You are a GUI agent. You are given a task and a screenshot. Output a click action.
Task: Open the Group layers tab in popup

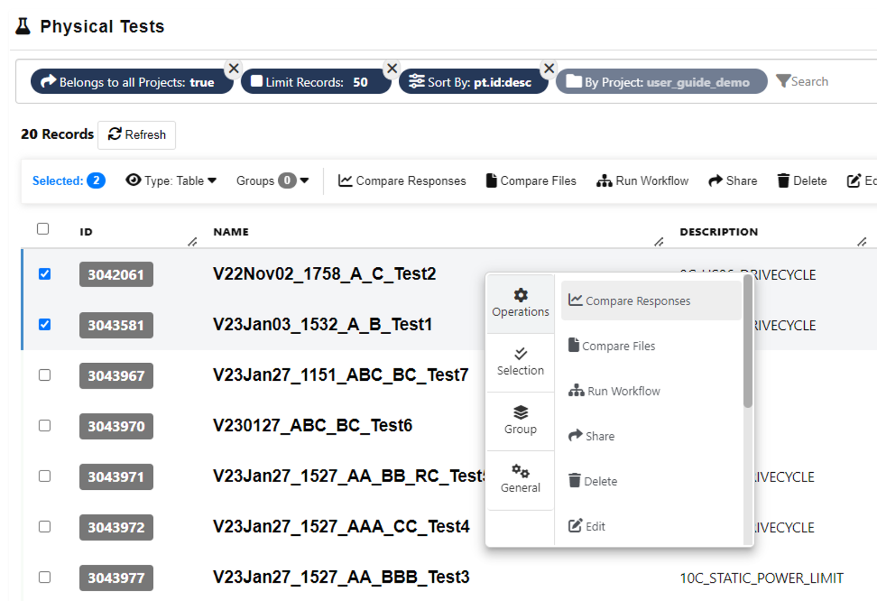[x=520, y=420]
